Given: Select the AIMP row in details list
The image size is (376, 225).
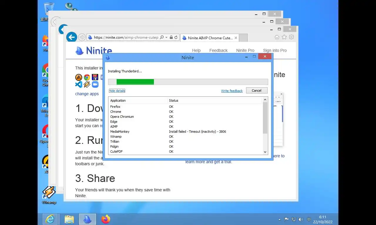Looking at the screenshot, I should tap(186, 127).
